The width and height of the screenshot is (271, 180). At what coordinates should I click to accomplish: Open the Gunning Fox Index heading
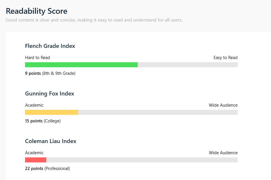[49, 93]
